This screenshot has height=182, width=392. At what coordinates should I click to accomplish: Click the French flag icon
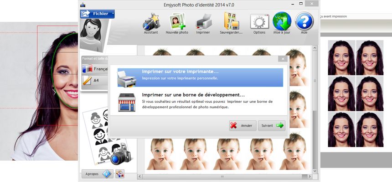pos(87,69)
